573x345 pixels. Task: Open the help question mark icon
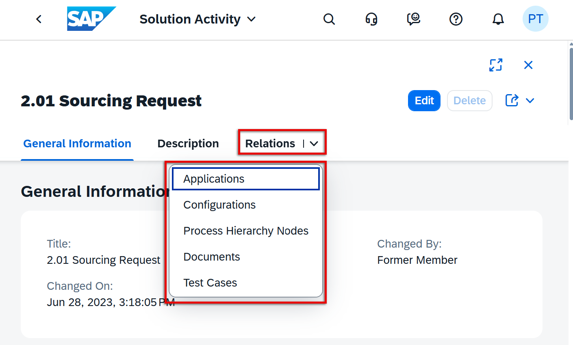click(x=456, y=19)
